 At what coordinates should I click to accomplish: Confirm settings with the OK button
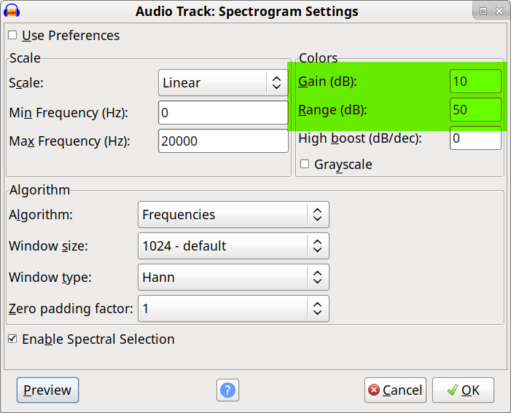tap(463, 390)
